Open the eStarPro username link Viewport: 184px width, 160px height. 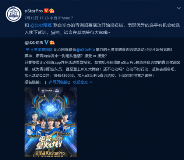pos(33,11)
